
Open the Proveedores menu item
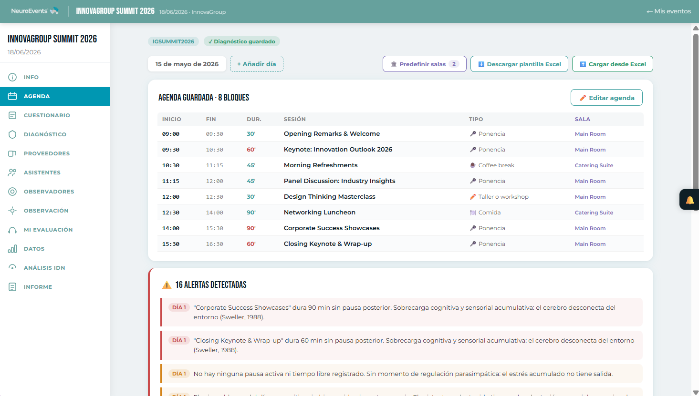(55, 153)
